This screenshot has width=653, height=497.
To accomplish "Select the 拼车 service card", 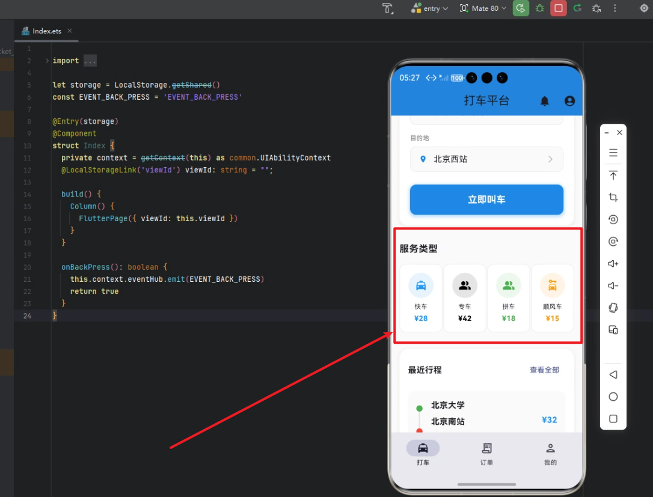I will coord(509,298).
